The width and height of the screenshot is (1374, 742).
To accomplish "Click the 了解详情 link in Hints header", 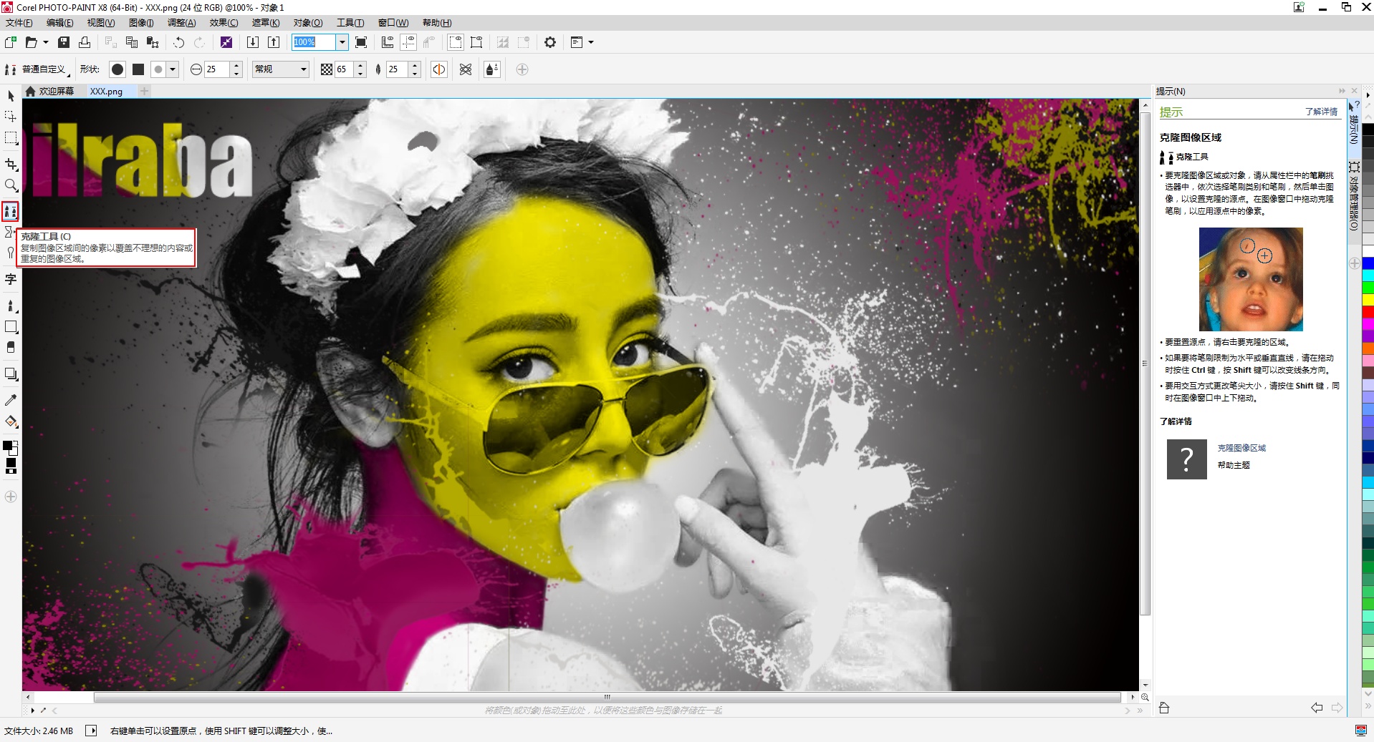I will coord(1320,112).
